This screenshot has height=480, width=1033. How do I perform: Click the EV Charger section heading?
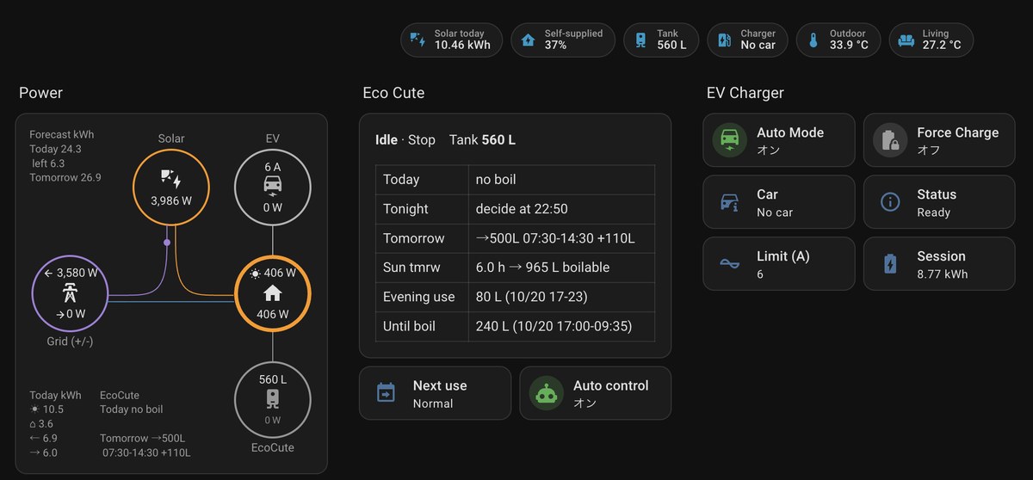[745, 93]
